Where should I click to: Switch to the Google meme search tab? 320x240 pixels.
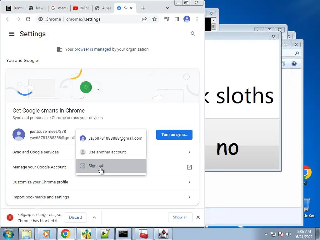coord(59,8)
